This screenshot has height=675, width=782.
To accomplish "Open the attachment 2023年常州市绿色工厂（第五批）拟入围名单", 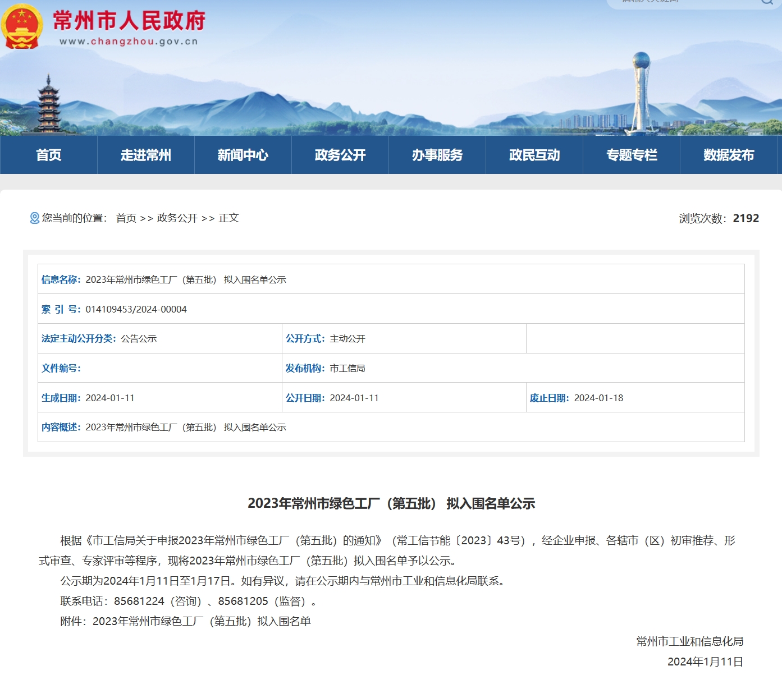I will point(202,621).
